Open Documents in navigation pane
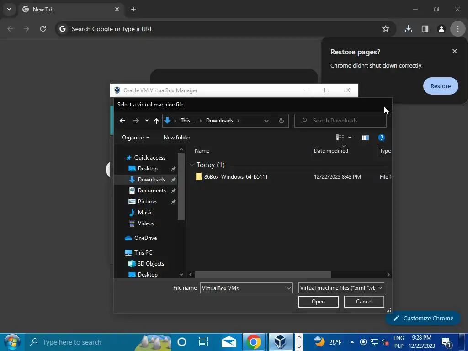Screen dimensions: 468x351 tap(152, 191)
